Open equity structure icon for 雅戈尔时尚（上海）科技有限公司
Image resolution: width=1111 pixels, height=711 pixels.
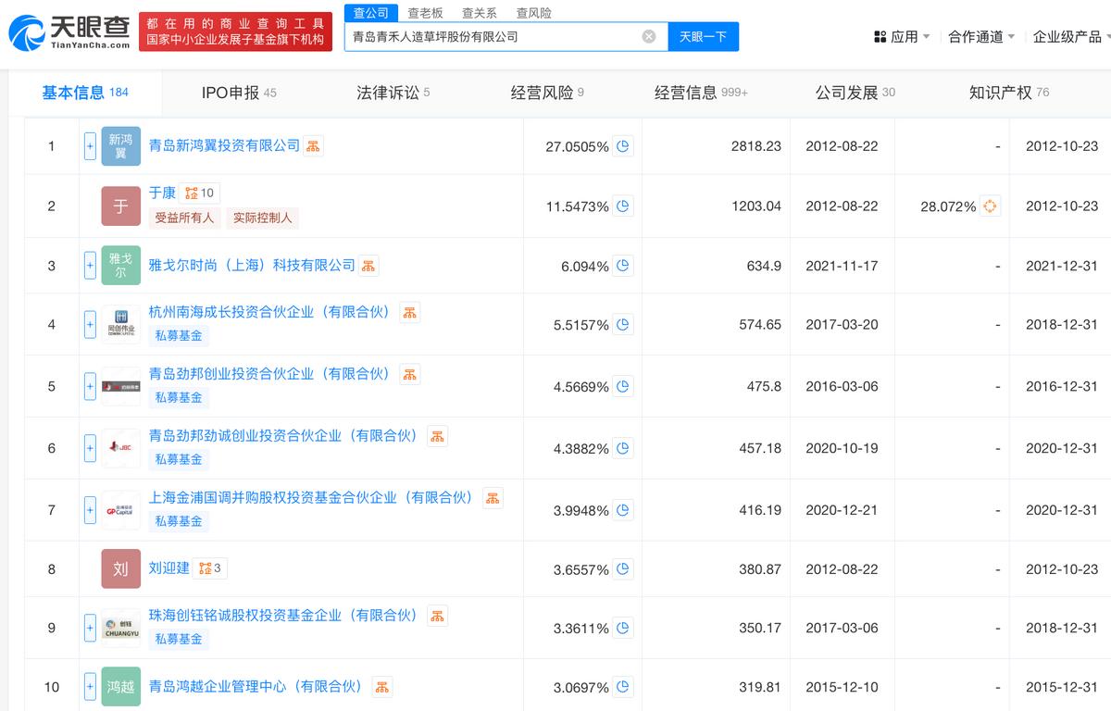tap(368, 266)
